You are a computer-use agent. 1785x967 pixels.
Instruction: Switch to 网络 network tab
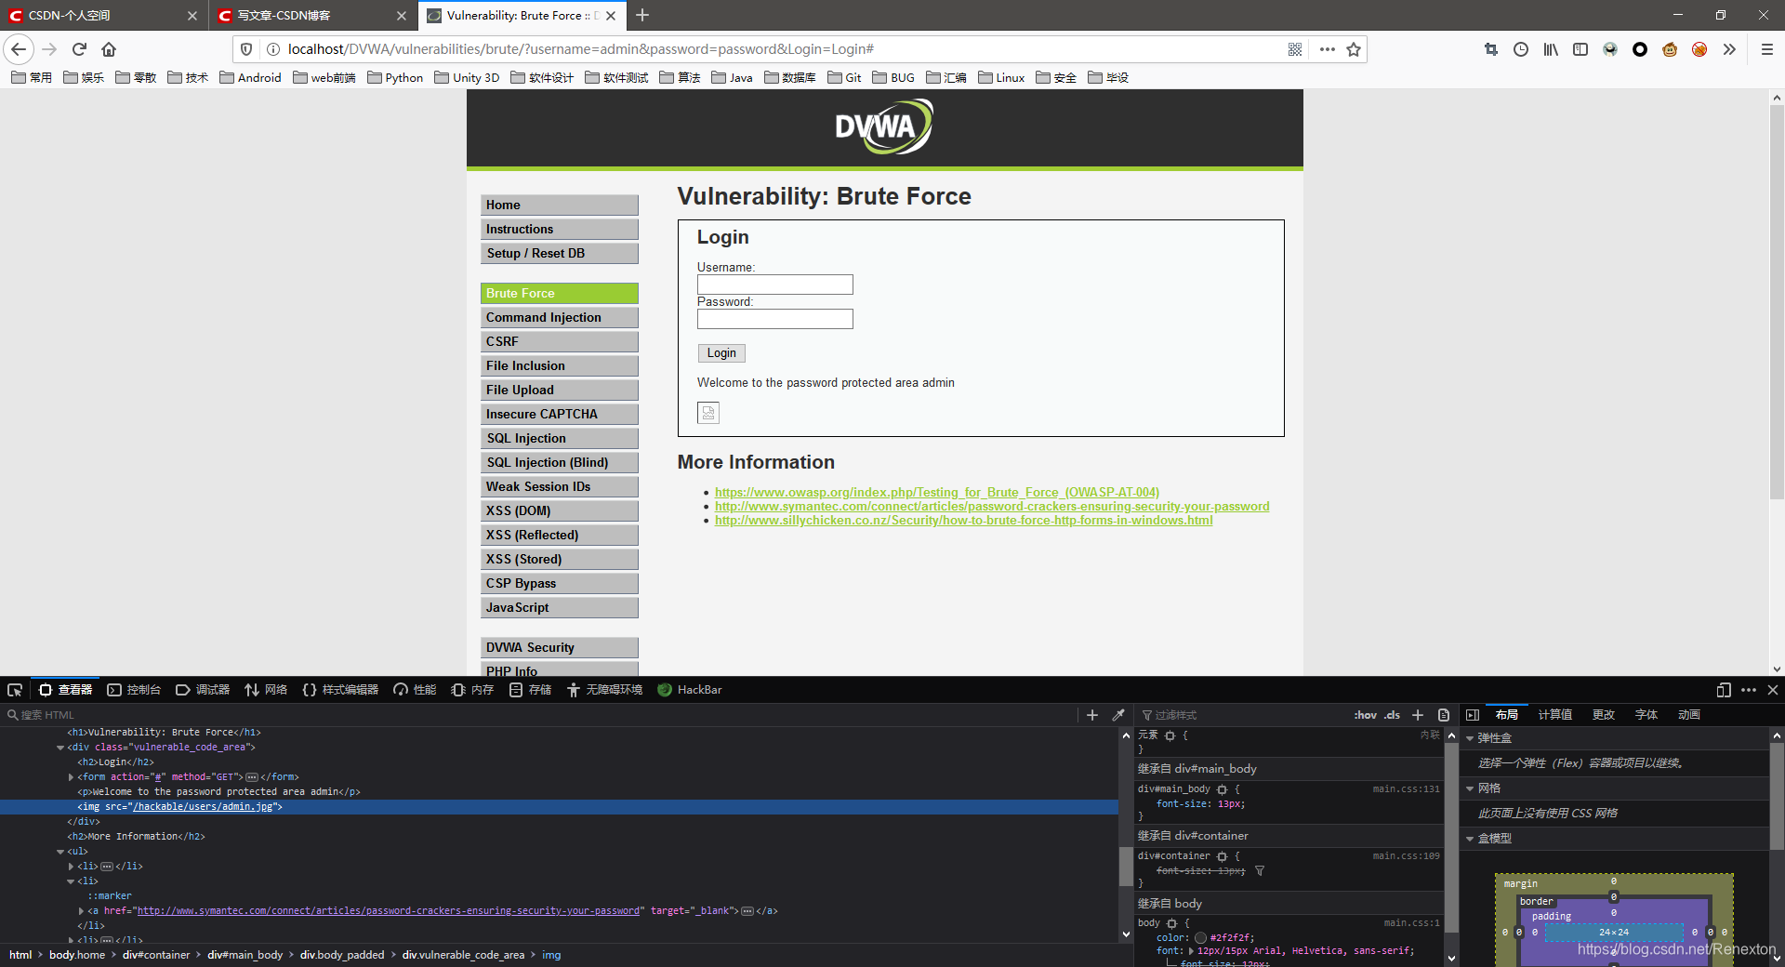(266, 690)
